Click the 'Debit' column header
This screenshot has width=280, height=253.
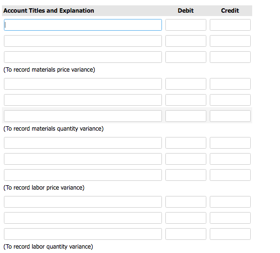tap(186, 11)
